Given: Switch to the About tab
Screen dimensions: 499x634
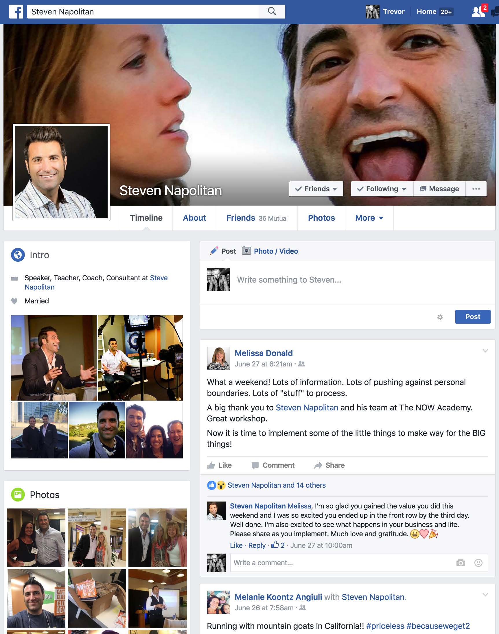Looking at the screenshot, I should coord(194,218).
